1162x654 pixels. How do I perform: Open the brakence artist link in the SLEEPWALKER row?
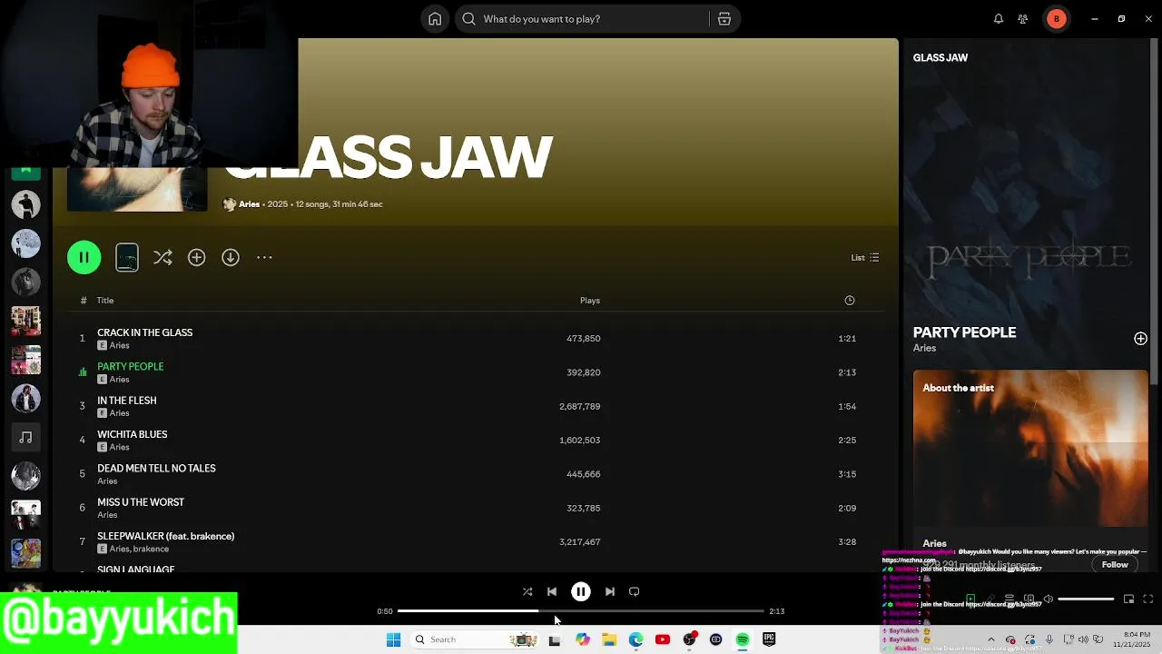click(152, 550)
